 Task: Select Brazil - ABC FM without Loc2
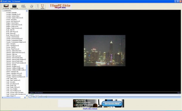click(11, 30)
